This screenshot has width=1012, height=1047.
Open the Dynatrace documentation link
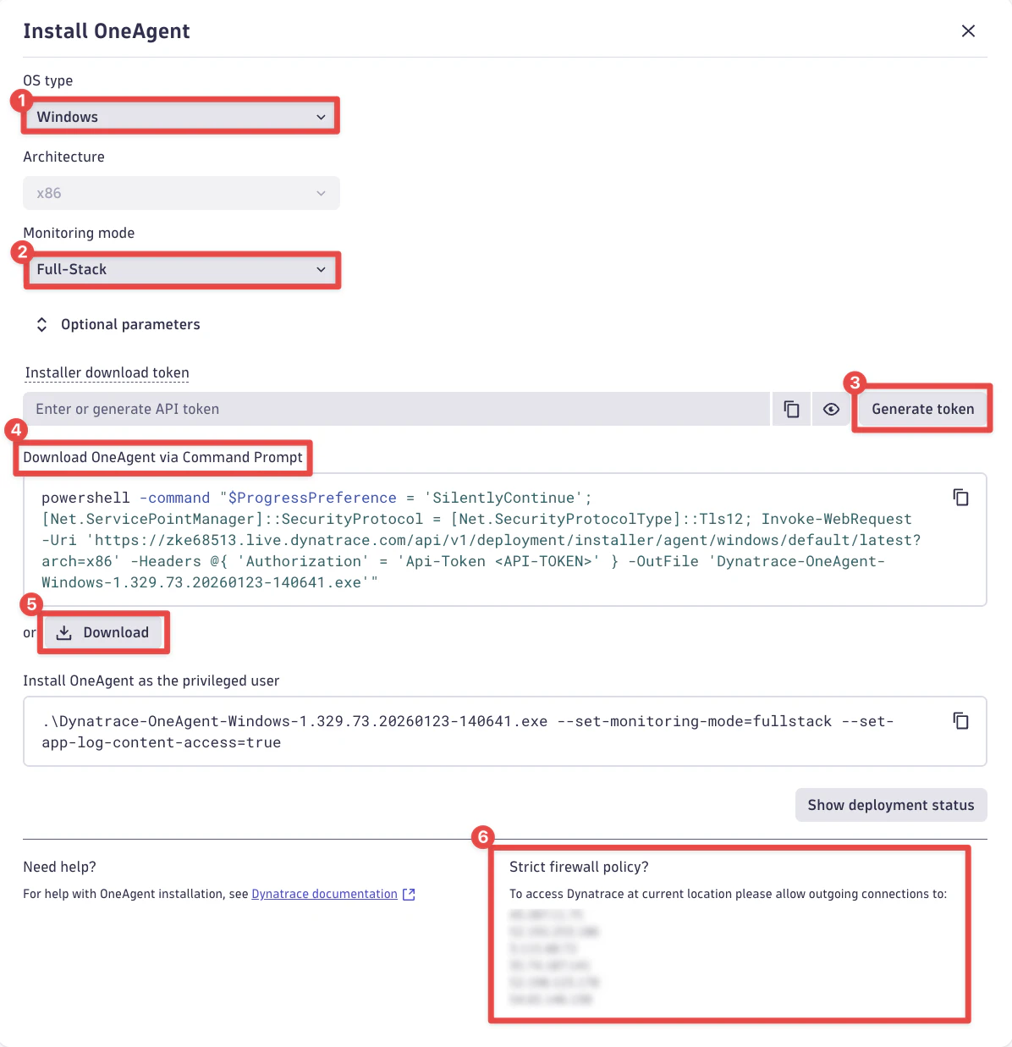[x=324, y=894]
